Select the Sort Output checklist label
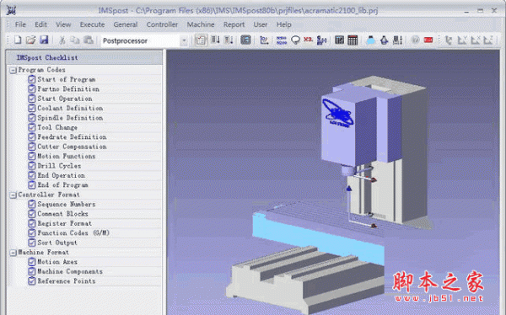The width and height of the screenshot is (506, 315). pos(57,243)
